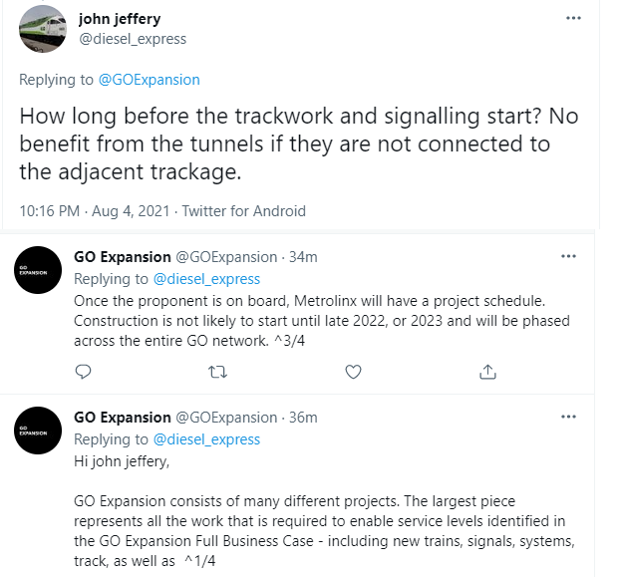Click the @diesel_express handle under john jeffery
The height and width of the screenshot is (577, 621).
coord(133,39)
